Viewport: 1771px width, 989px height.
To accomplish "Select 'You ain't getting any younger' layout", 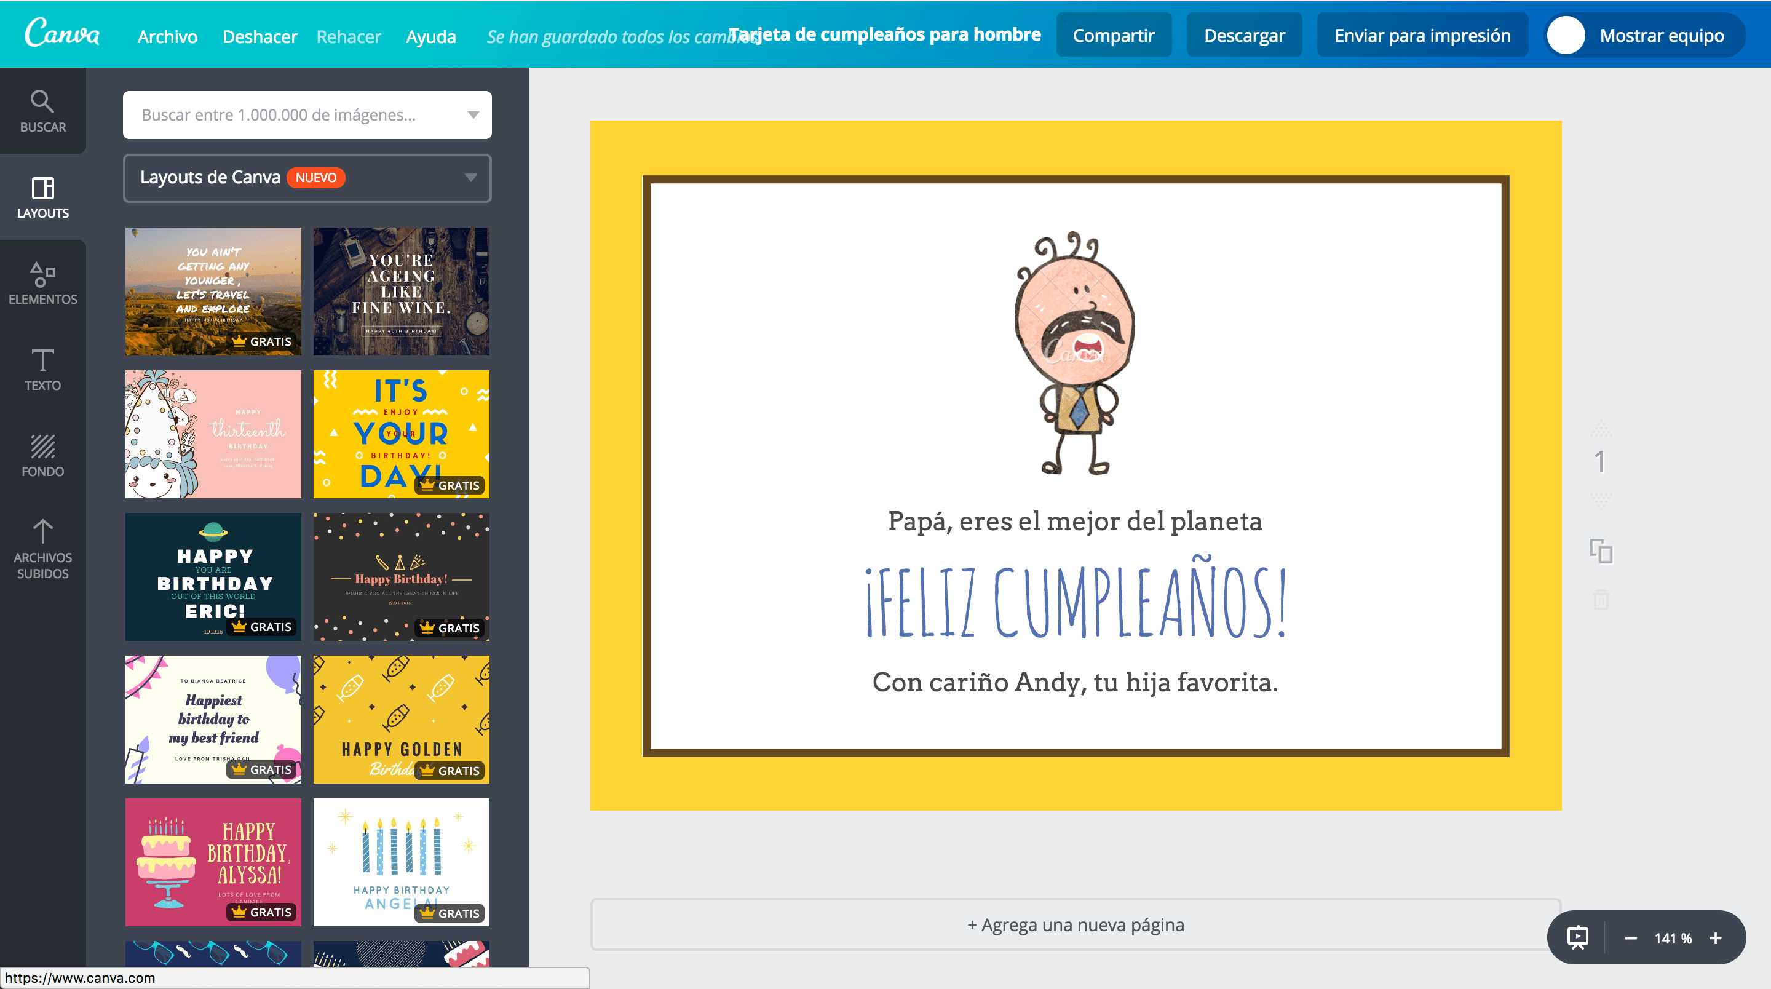I will point(213,291).
